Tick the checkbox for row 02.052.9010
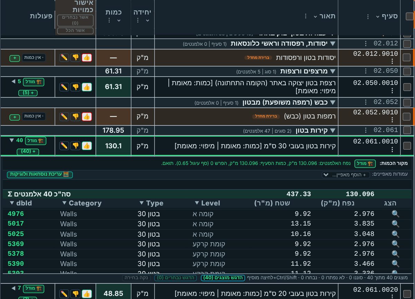Screen dimensions: 415x299 pos(407,116)
